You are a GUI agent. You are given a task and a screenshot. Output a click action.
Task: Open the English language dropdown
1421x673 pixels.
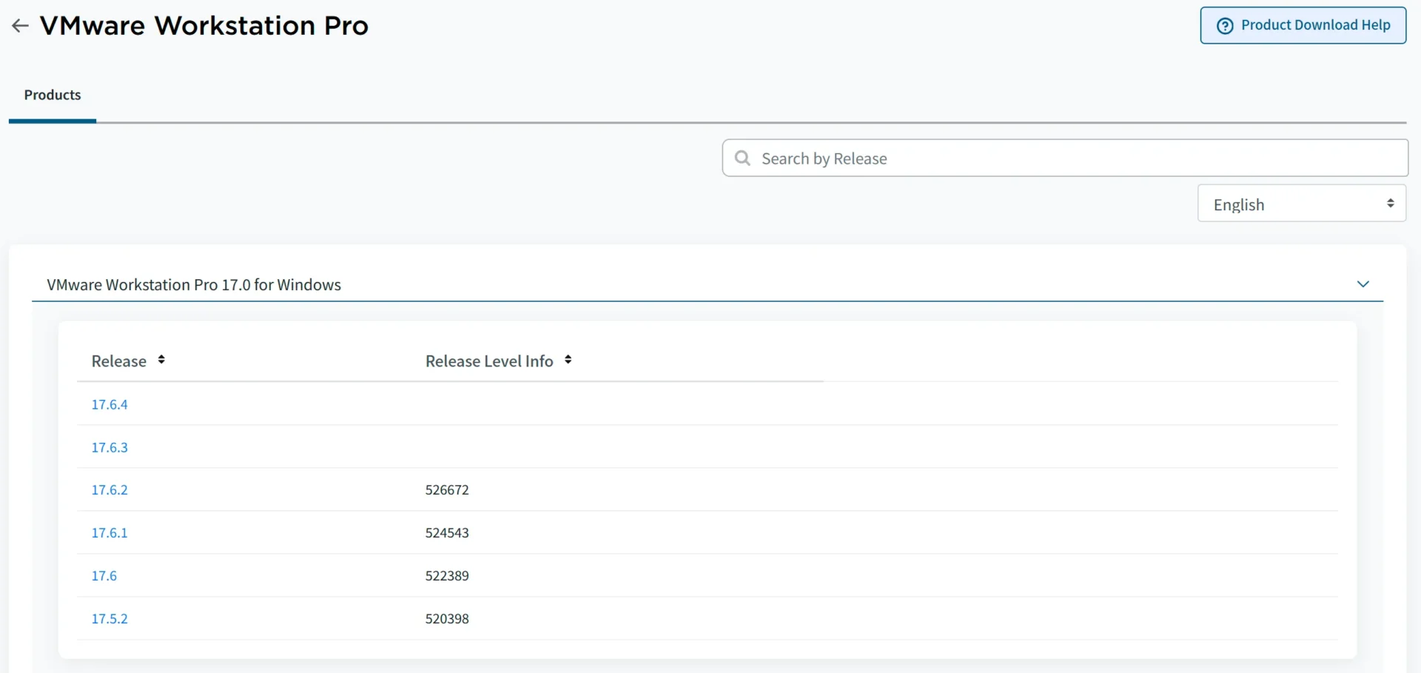(x=1302, y=204)
